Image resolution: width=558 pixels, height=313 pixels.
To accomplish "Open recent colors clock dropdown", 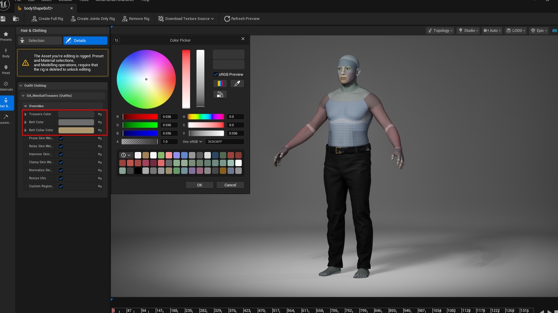I will coord(126,155).
